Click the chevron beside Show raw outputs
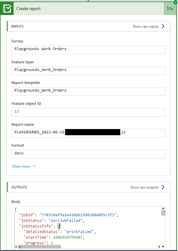This screenshot has width=178, height=251. click(x=164, y=187)
